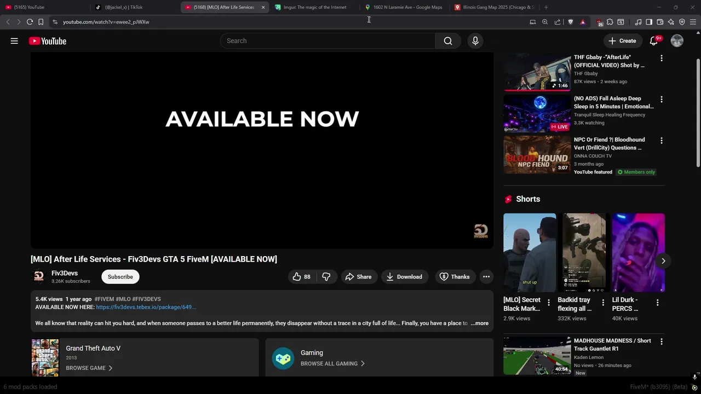
Task: Like the video with thumbs up
Action: pos(302,277)
